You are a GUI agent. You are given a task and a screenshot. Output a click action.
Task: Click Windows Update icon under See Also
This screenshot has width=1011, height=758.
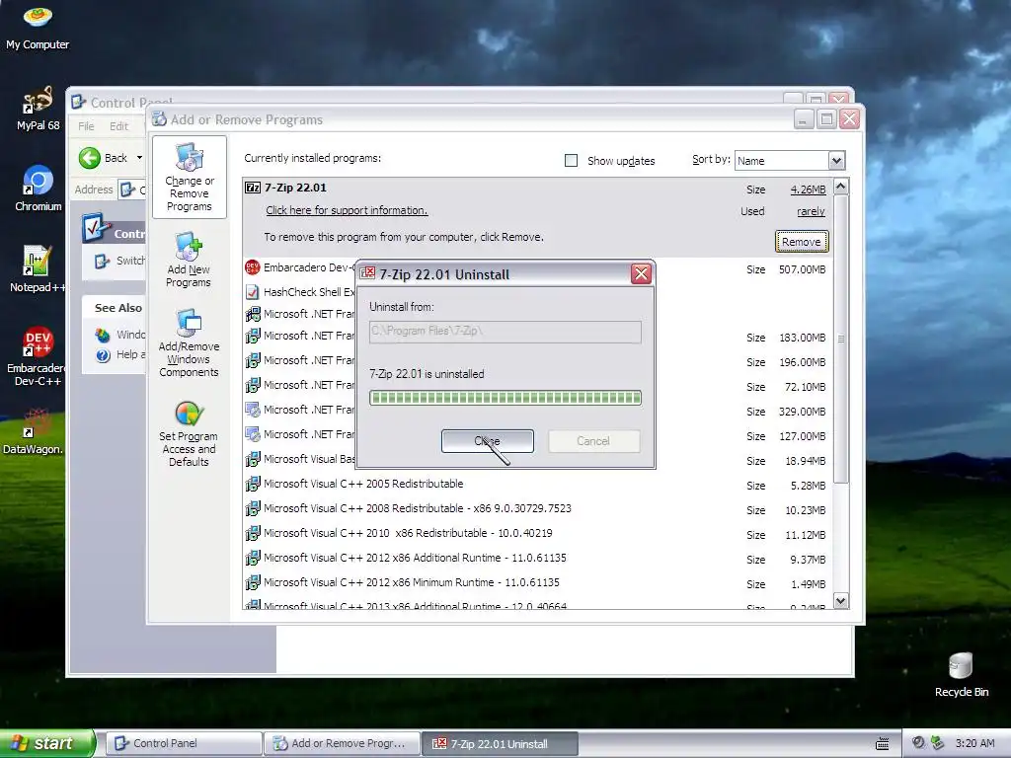point(103,335)
